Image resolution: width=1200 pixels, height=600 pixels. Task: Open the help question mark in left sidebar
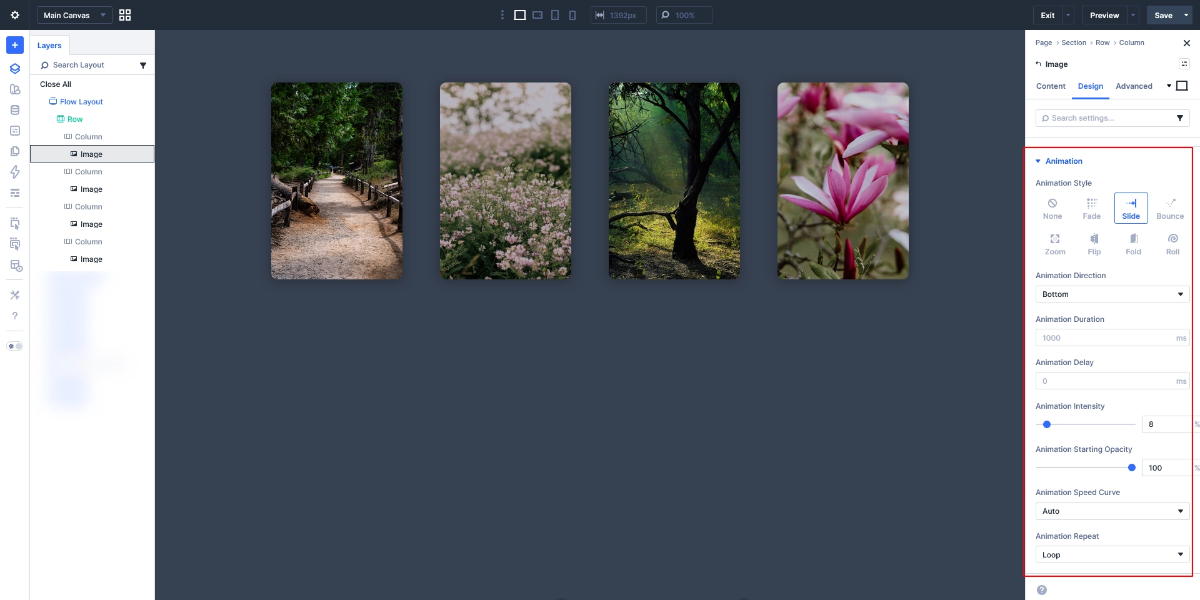[15, 316]
